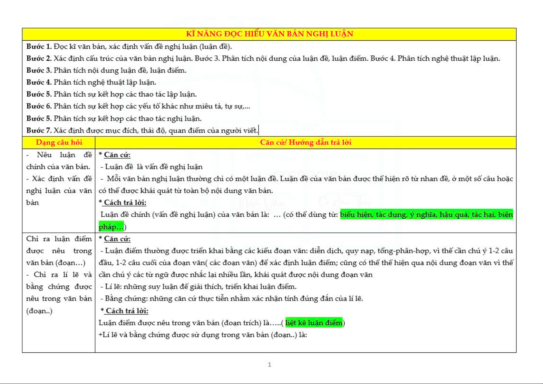This screenshot has height=384, width=543.
Task: Place cursor at end of "Bước 7" line
Action: 258,130
